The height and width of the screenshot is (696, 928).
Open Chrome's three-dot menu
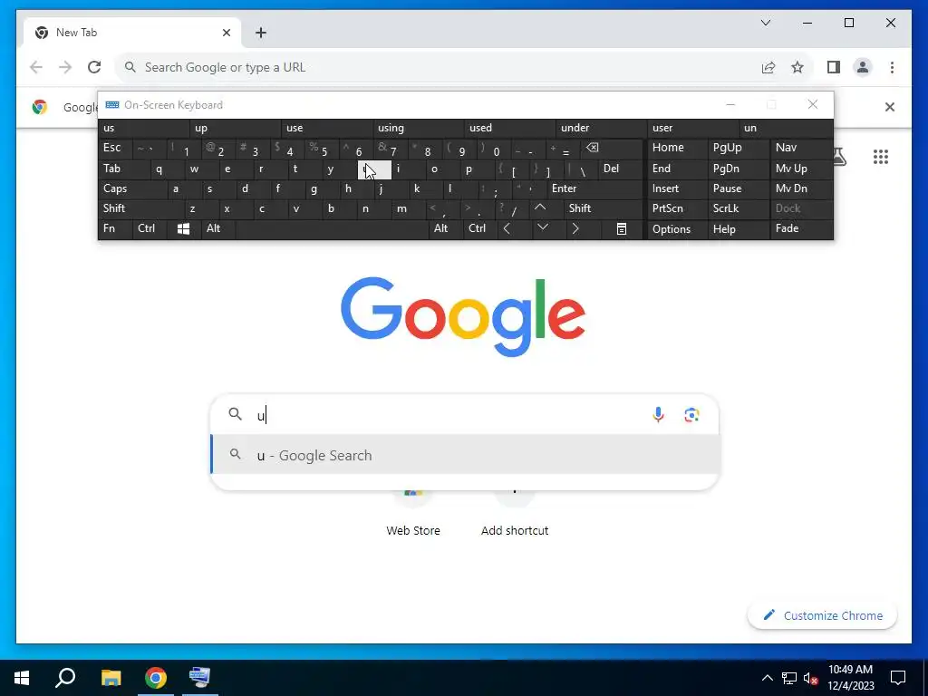pyautogui.click(x=892, y=67)
